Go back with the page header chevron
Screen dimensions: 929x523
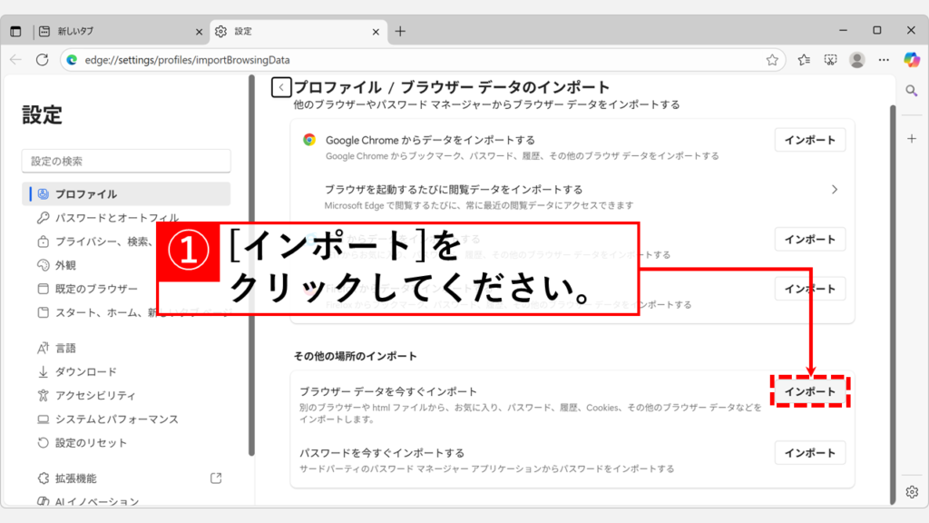(x=281, y=87)
